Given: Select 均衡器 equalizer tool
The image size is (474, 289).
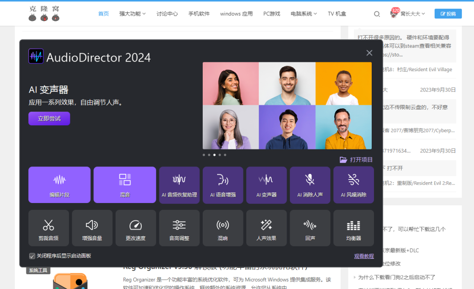Looking at the screenshot, I should [x=353, y=228].
